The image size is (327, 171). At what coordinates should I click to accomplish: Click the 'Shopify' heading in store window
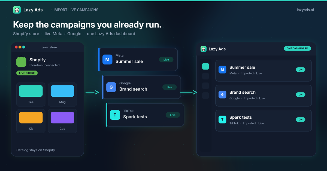pyautogui.click(x=38, y=60)
